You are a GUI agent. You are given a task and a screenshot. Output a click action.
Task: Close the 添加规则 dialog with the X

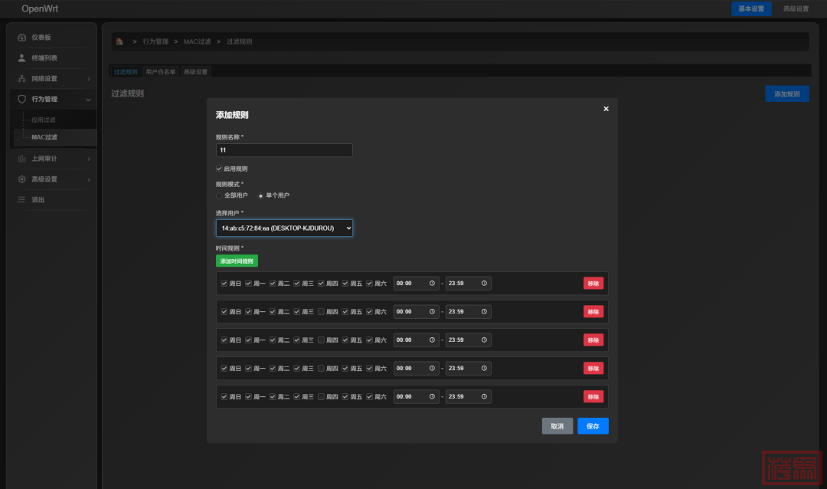point(606,109)
